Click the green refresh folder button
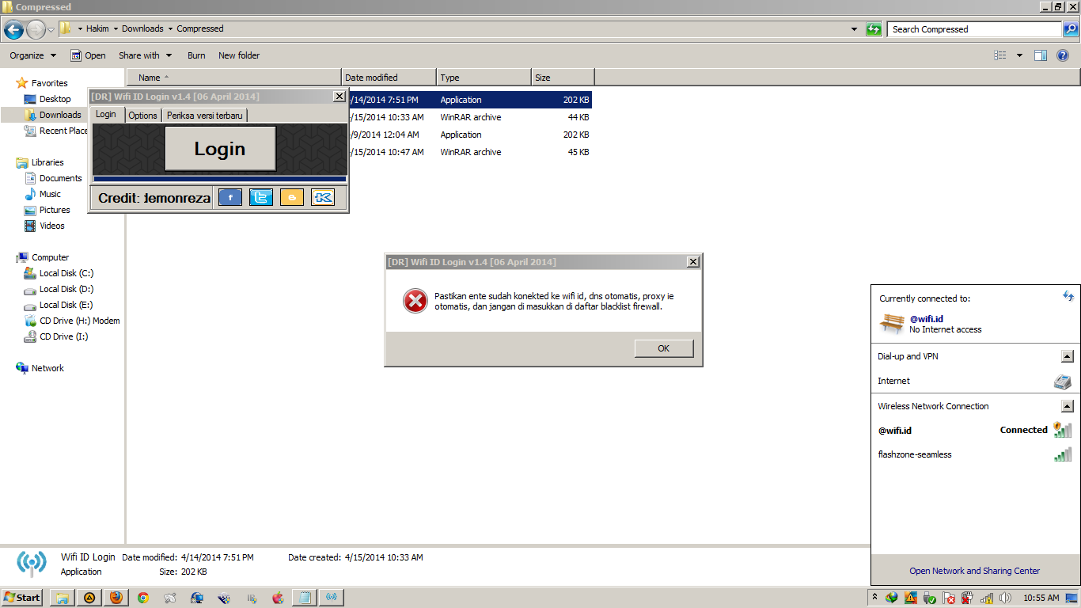Viewport: 1081px width, 608px height. coord(874,29)
